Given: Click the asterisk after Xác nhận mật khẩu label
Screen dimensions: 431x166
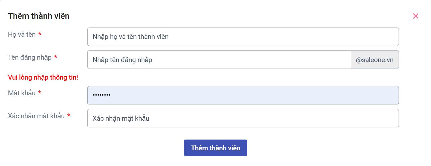Looking at the screenshot, I should tap(69, 116).
